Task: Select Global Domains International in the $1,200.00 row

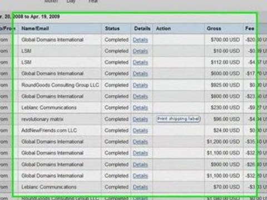Action: (52, 142)
